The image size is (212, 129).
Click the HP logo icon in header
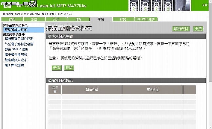(8, 6)
